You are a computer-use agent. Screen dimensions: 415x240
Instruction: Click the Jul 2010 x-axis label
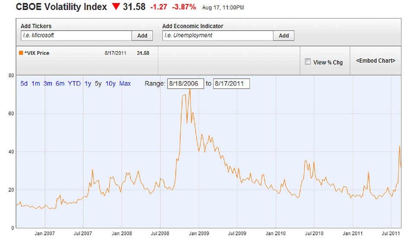[314, 234]
